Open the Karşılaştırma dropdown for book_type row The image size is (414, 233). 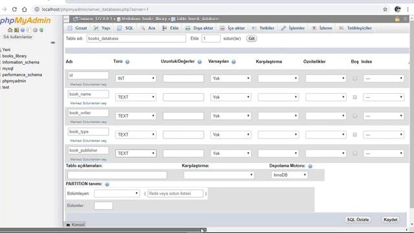point(278,135)
